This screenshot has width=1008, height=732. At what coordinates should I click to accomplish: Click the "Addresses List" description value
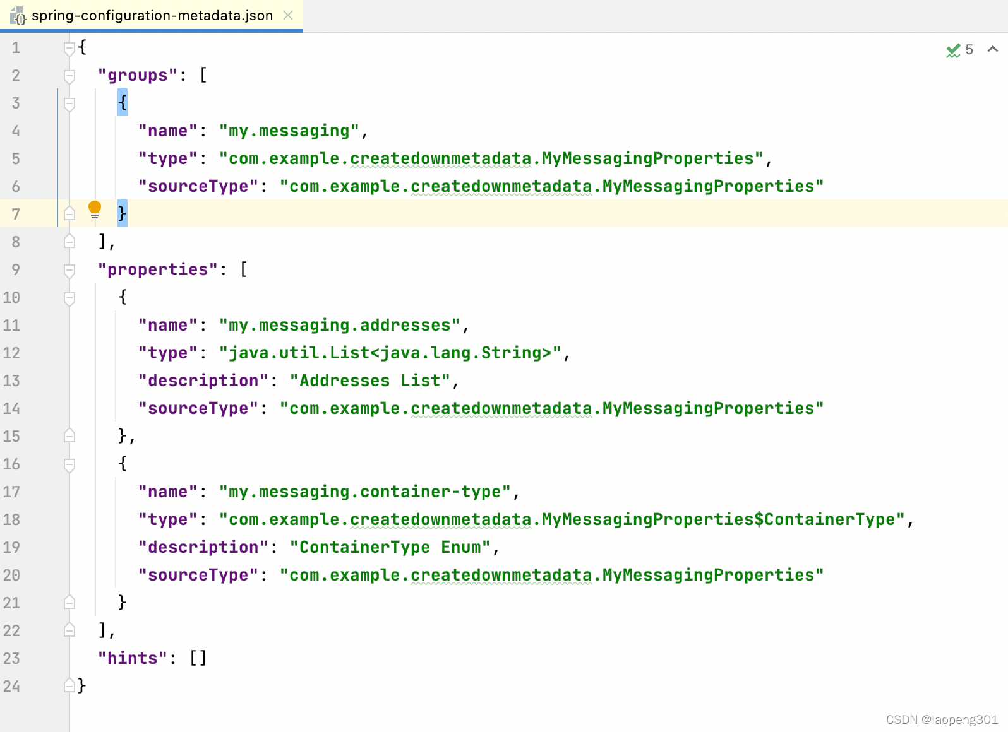(370, 381)
